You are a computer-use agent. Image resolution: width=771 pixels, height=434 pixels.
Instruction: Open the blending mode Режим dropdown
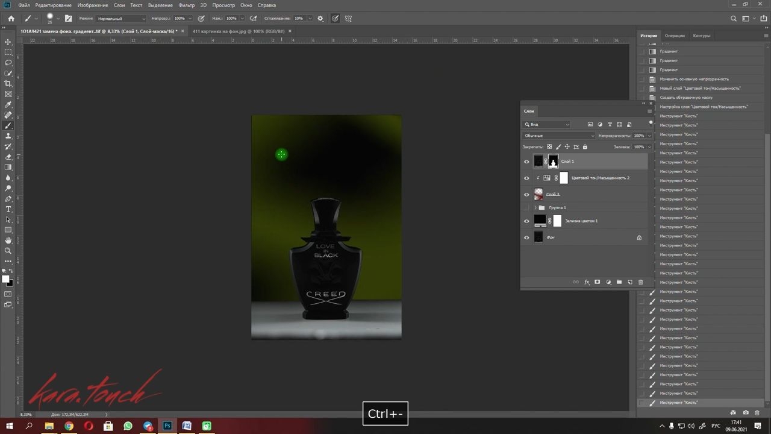pyautogui.click(x=121, y=19)
